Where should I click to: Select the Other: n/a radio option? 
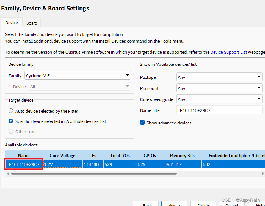click(x=11, y=131)
